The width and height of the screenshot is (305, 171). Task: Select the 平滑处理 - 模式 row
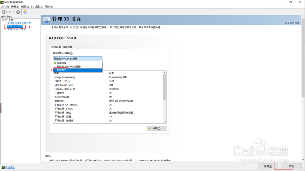108,113
